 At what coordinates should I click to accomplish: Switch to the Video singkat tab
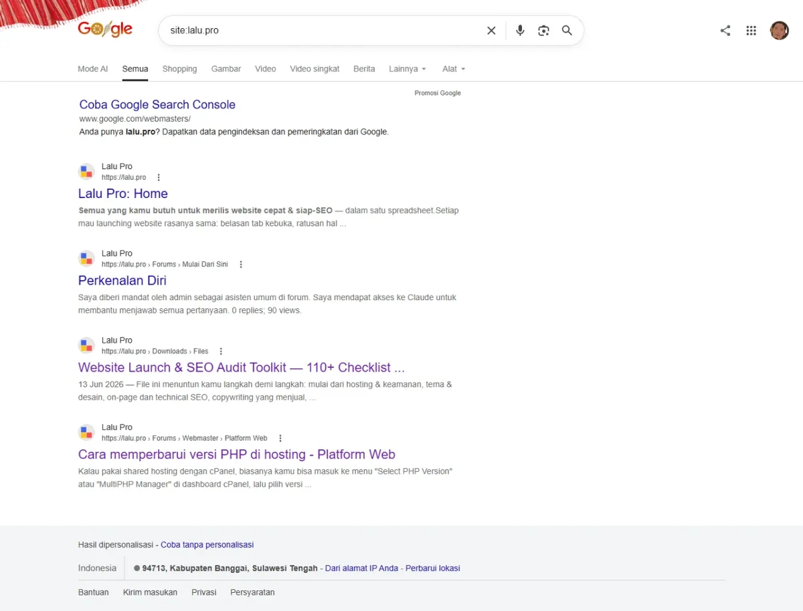point(315,69)
